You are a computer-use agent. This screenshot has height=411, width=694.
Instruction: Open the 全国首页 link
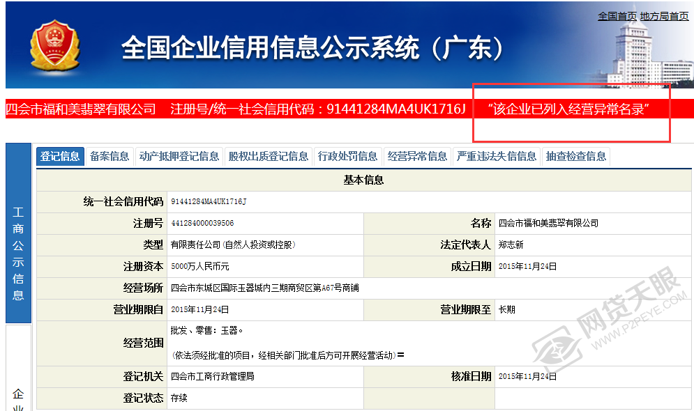coord(617,16)
